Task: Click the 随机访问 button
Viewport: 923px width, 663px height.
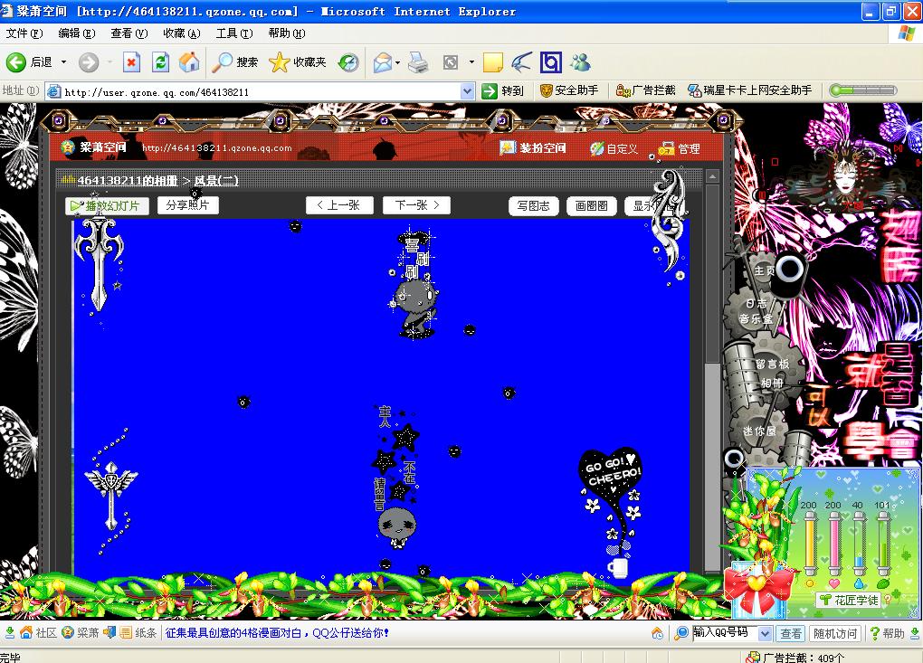Action: tap(835, 633)
